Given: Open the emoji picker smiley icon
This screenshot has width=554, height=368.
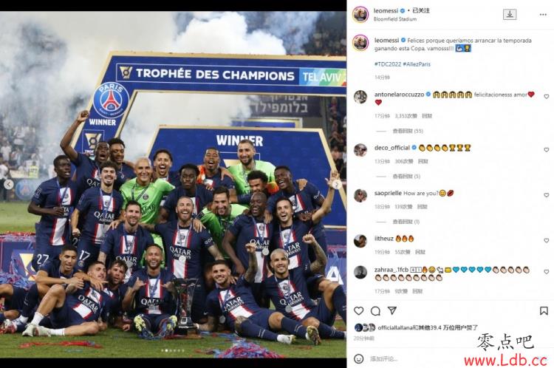Looking at the screenshot, I should click(358, 359).
